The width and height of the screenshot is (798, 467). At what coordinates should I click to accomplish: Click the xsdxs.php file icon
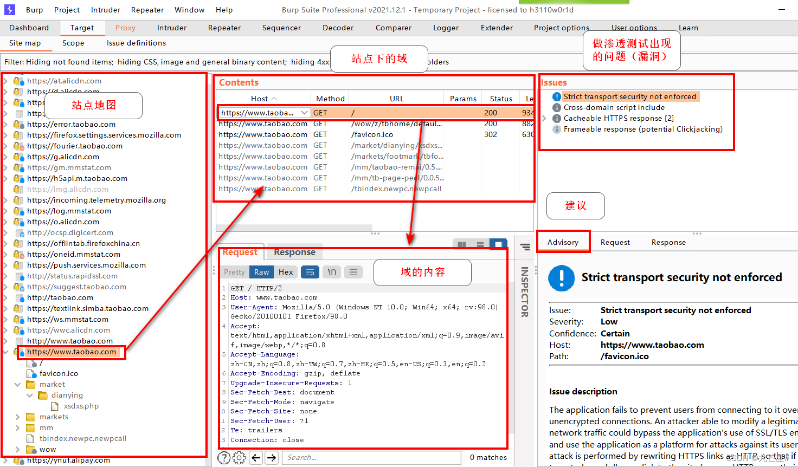[55, 406]
